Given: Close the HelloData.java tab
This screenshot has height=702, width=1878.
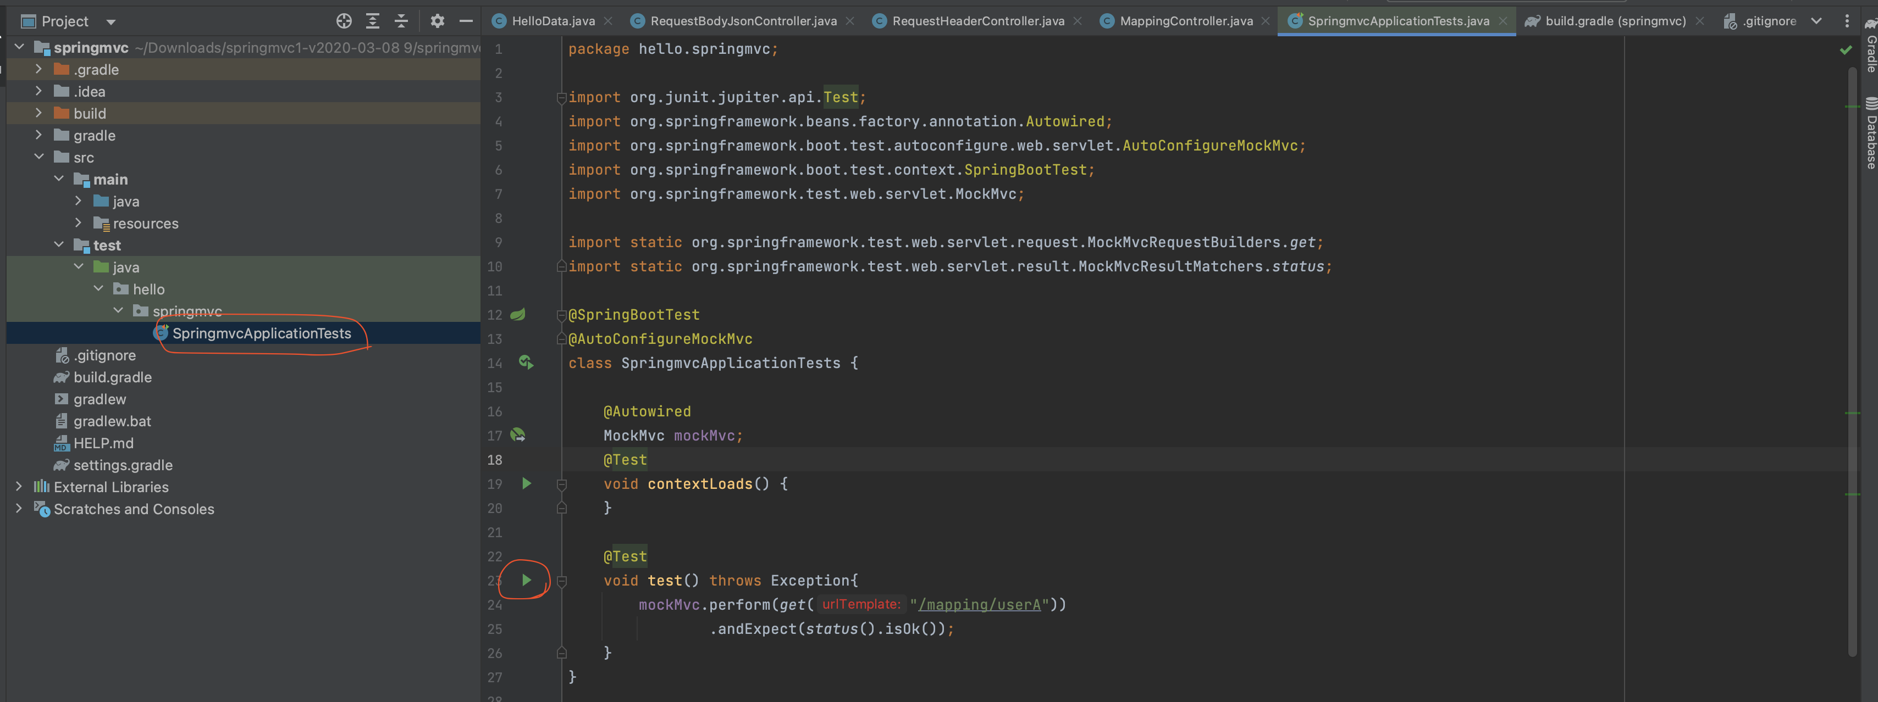Looking at the screenshot, I should [x=608, y=21].
